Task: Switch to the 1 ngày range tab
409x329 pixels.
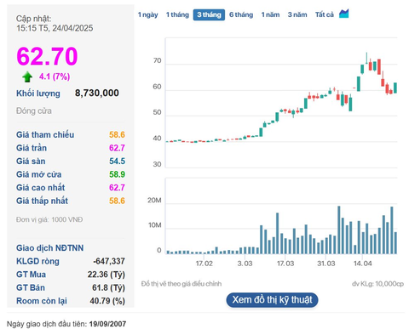Action: (x=148, y=14)
